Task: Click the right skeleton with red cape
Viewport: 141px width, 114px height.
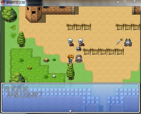Action: tap(81, 43)
